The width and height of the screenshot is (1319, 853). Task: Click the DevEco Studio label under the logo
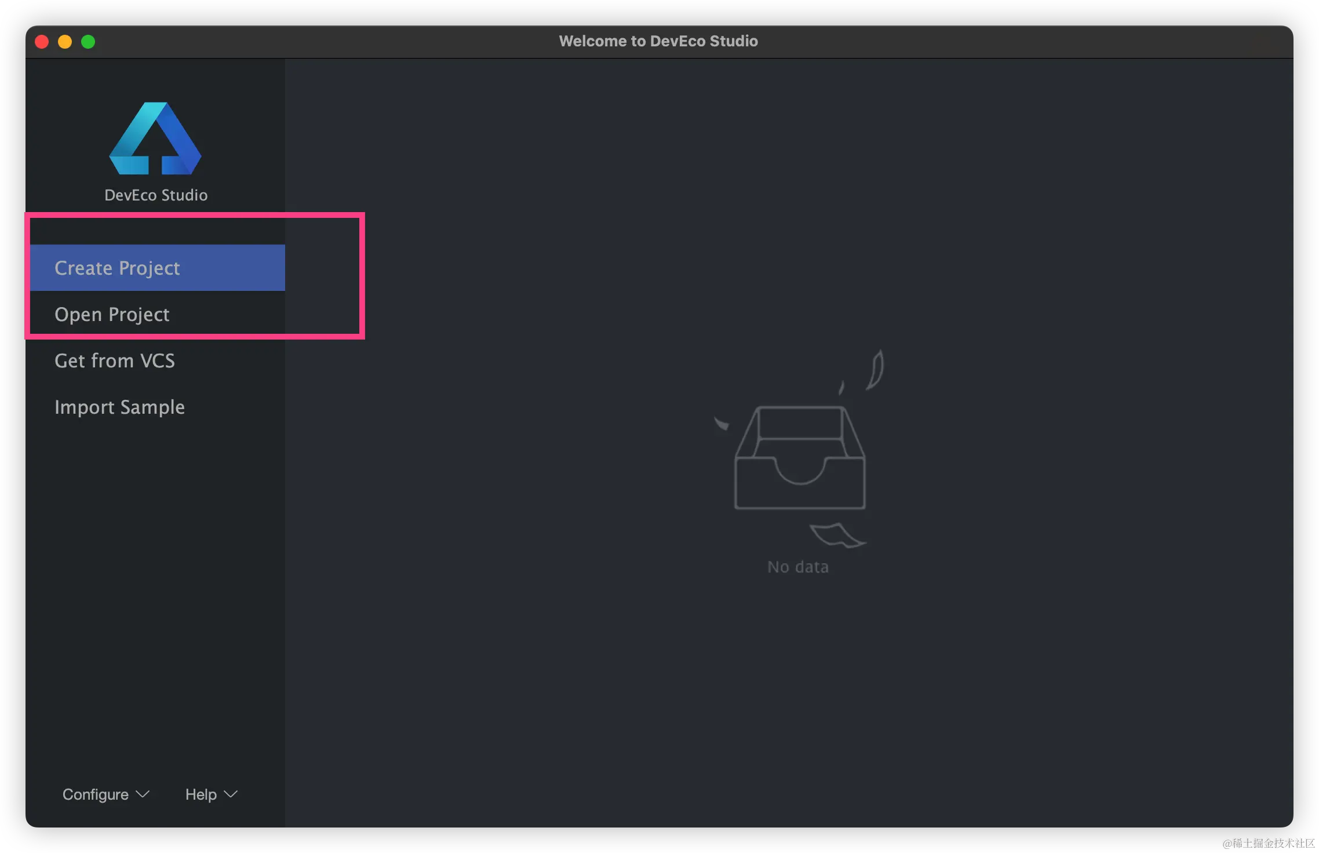coord(156,195)
